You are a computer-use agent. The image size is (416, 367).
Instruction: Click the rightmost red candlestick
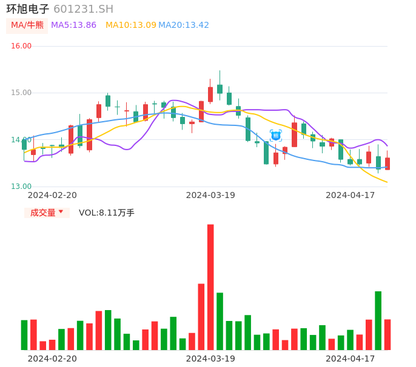[387, 164]
